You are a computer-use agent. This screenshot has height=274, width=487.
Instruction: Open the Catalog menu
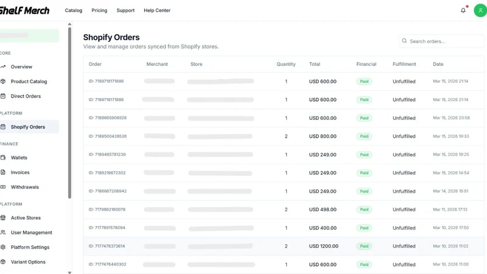pos(74,10)
